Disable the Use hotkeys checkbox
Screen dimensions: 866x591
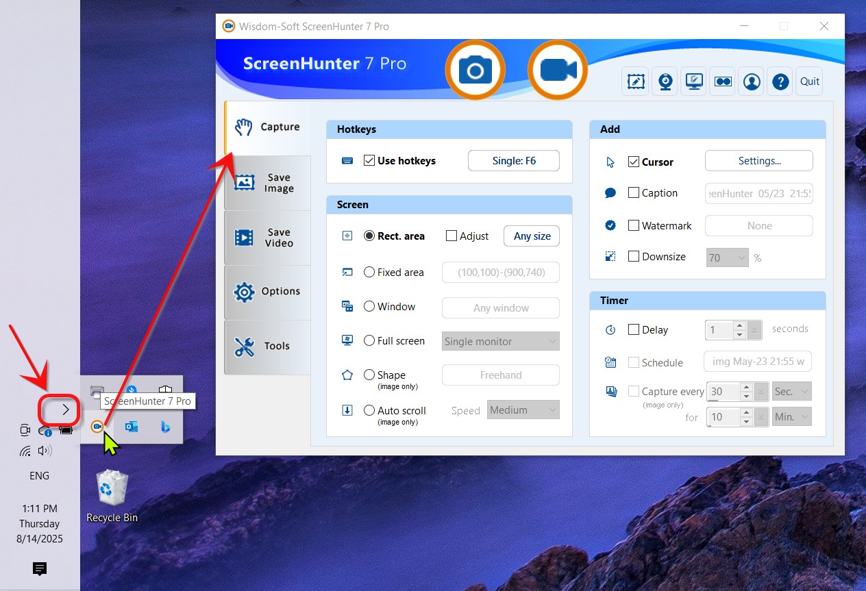[x=369, y=160]
